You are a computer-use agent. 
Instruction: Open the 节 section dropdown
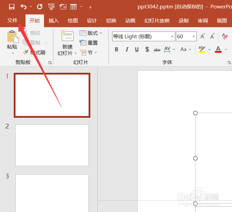click(88, 52)
